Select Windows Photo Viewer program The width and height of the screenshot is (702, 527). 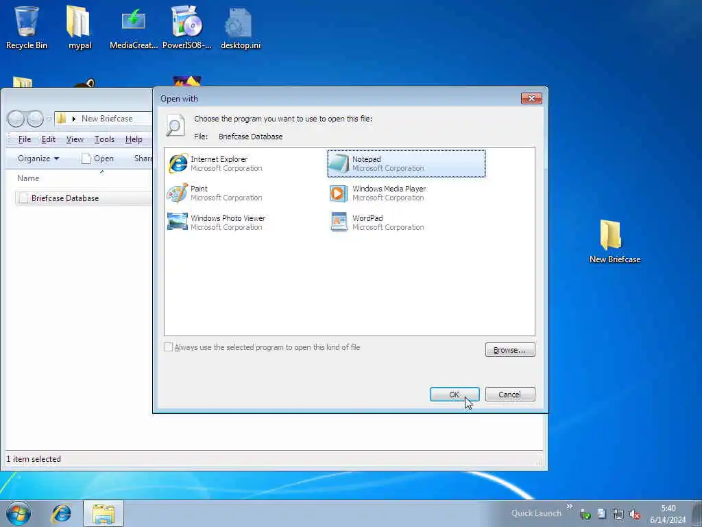point(217,222)
